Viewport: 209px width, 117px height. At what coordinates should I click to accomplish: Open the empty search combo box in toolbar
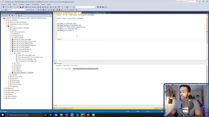point(86,7)
